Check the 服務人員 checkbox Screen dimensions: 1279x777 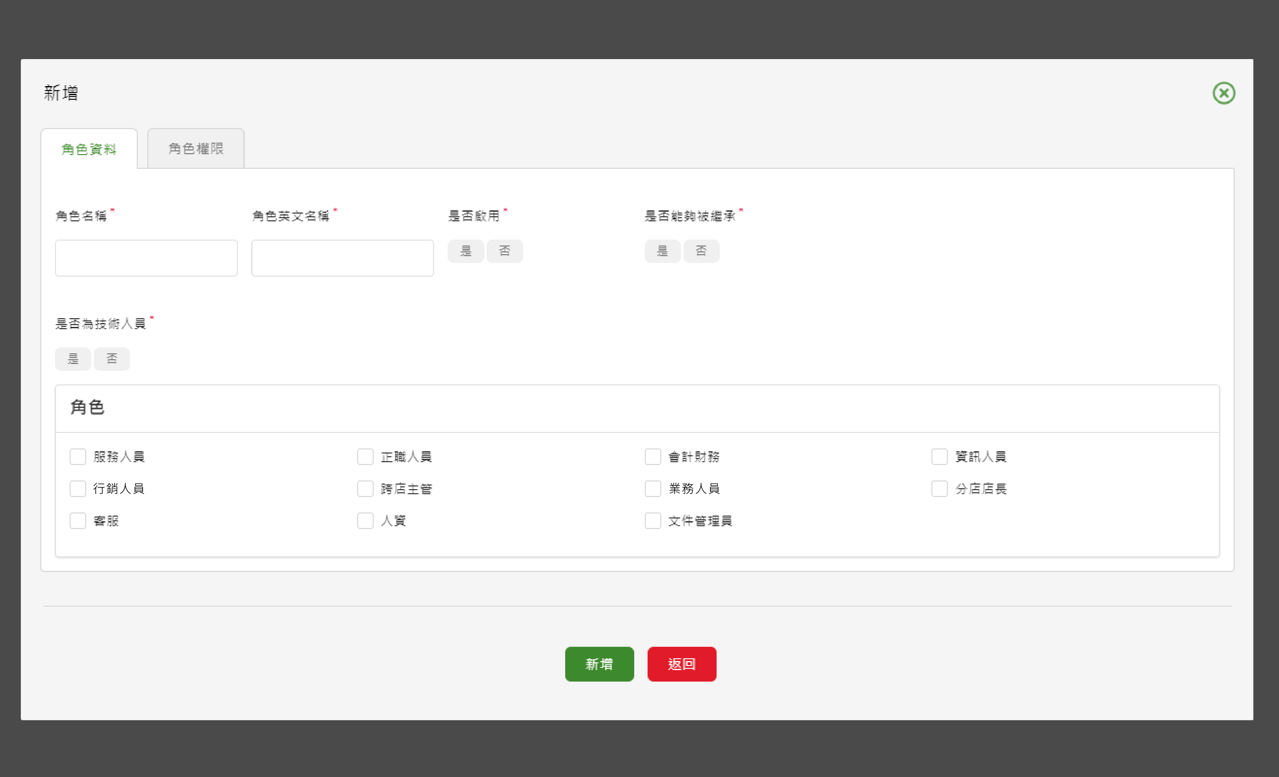78,457
